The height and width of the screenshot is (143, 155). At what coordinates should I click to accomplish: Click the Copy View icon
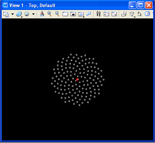[x=124, y=14]
